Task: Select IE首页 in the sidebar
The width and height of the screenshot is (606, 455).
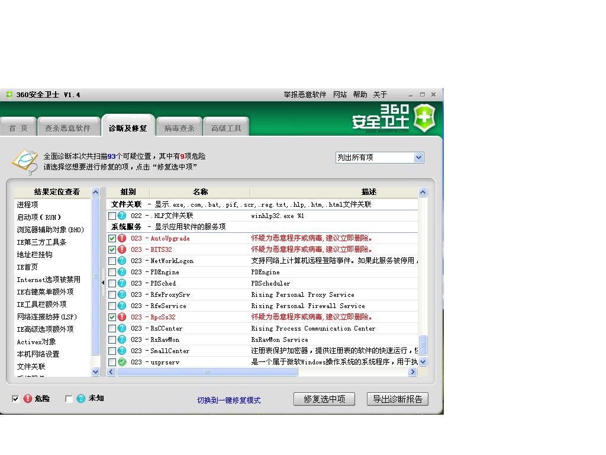Action: (27, 267)
